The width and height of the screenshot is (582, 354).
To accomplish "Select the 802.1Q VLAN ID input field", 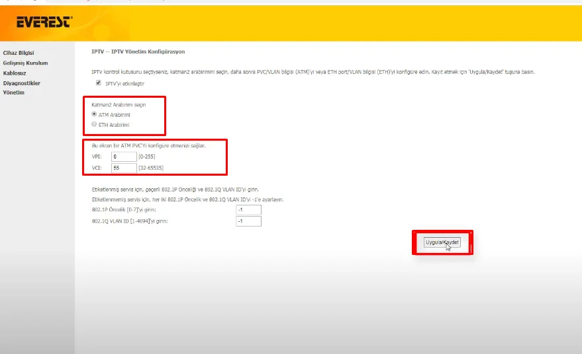I will pyautogui.click(x=248, y=221).
